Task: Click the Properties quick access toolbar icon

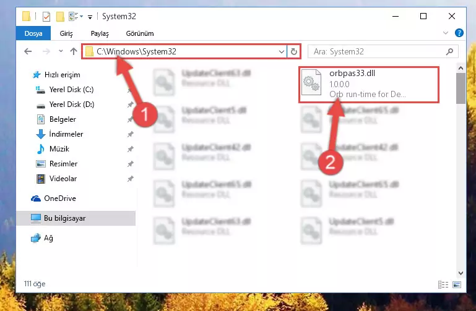Action: pos(46,16)
